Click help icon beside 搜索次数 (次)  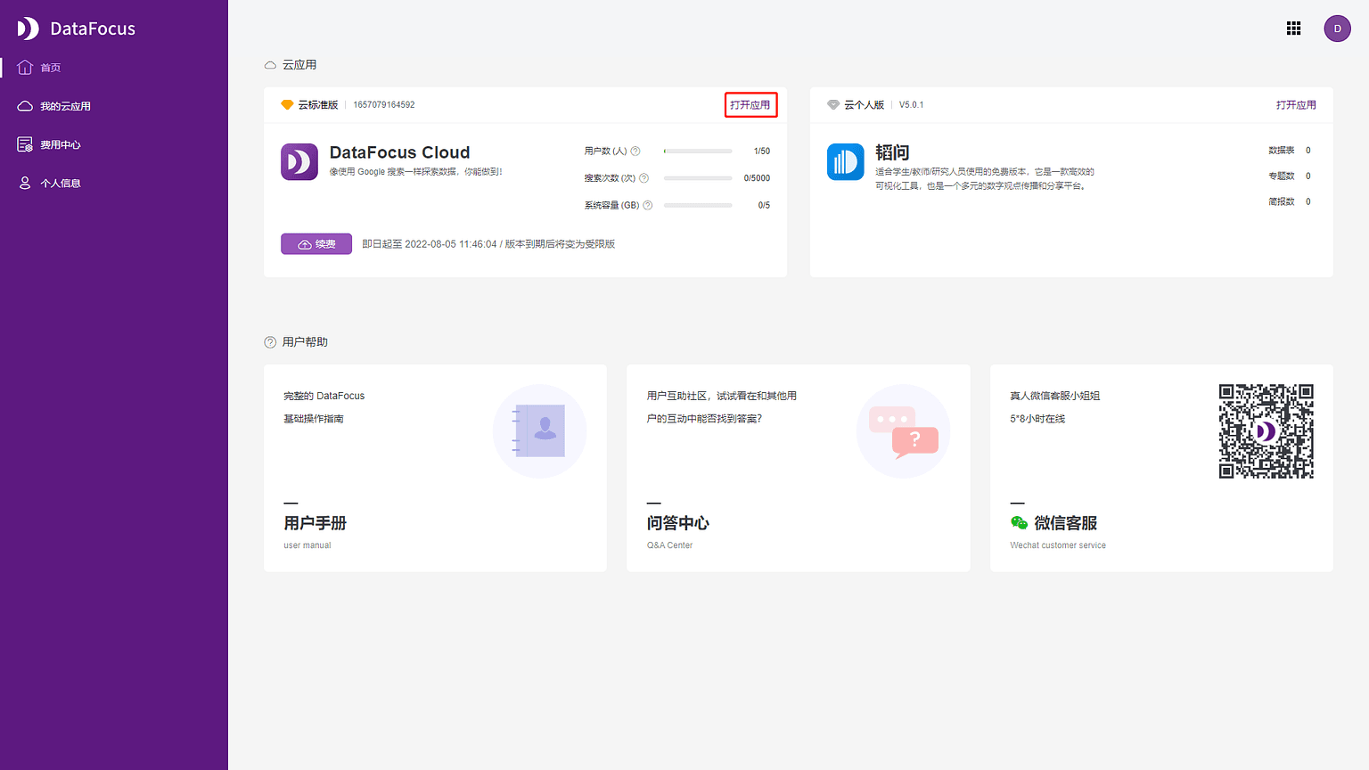tap(644, 178)
